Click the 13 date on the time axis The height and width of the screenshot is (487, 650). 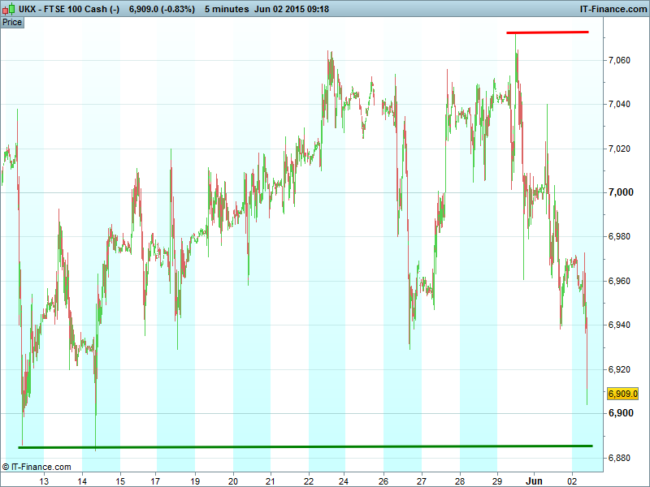(45, 481)
